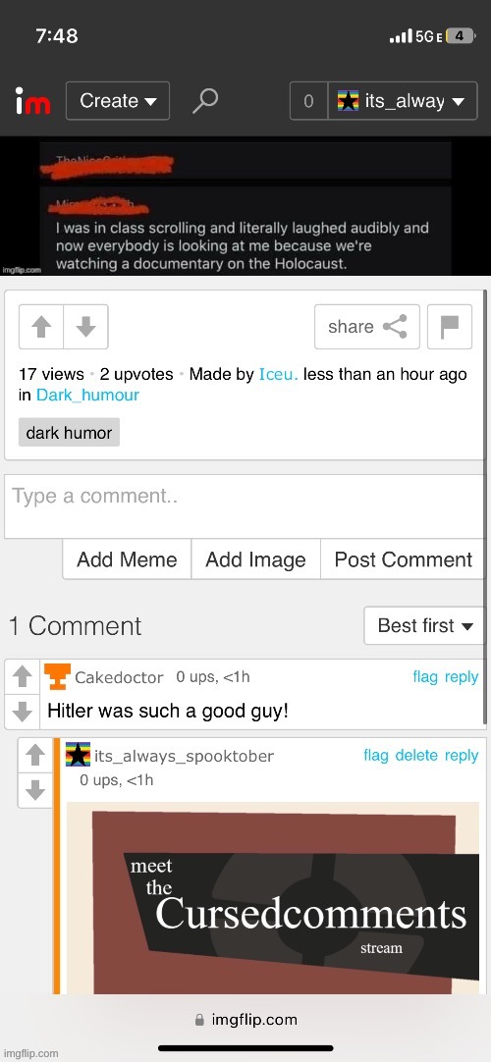Expand the its_alway user account menu
This screenshot has height=1062, width=491.
(403, 101)
